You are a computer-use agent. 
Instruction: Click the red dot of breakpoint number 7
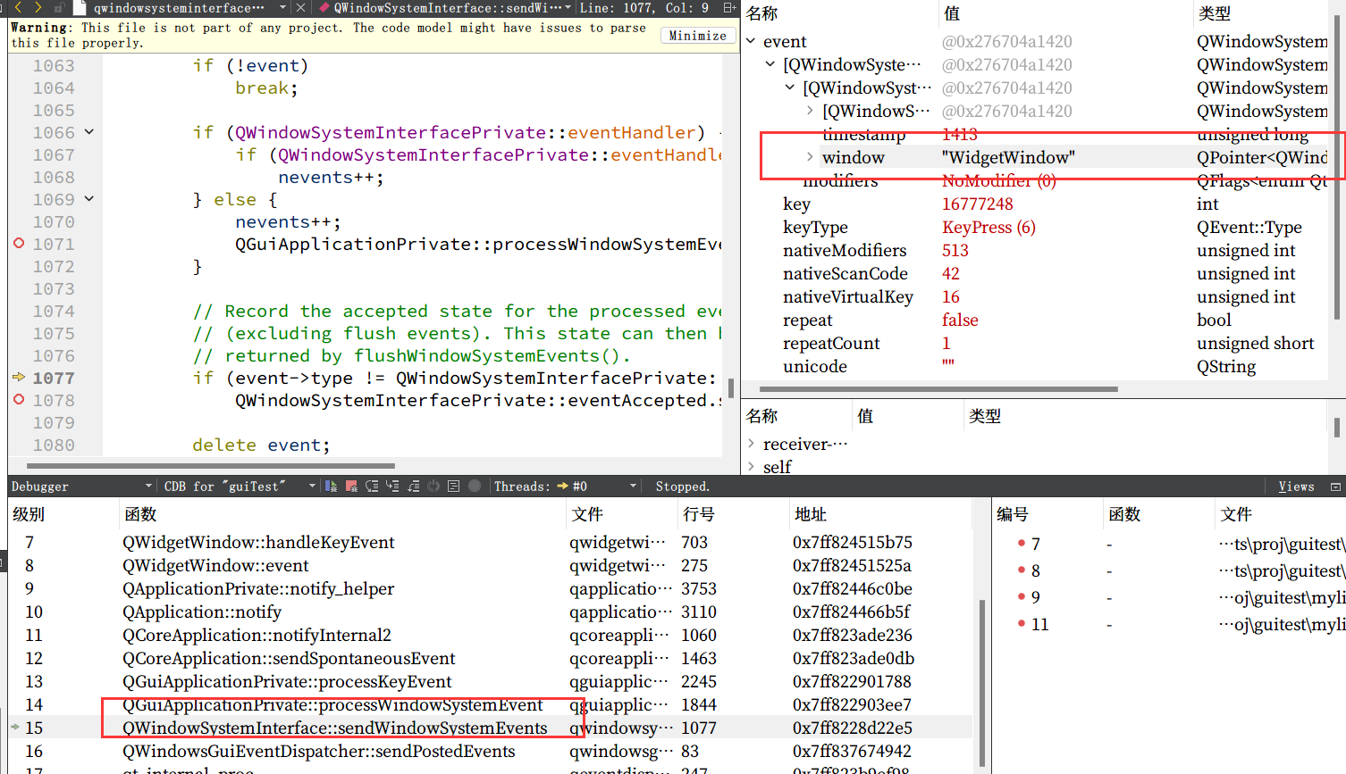tap(1021, 543)
